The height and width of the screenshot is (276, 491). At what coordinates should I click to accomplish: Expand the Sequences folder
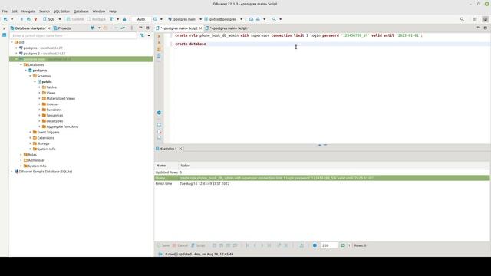pyautogui.click(x=39, y=116)
